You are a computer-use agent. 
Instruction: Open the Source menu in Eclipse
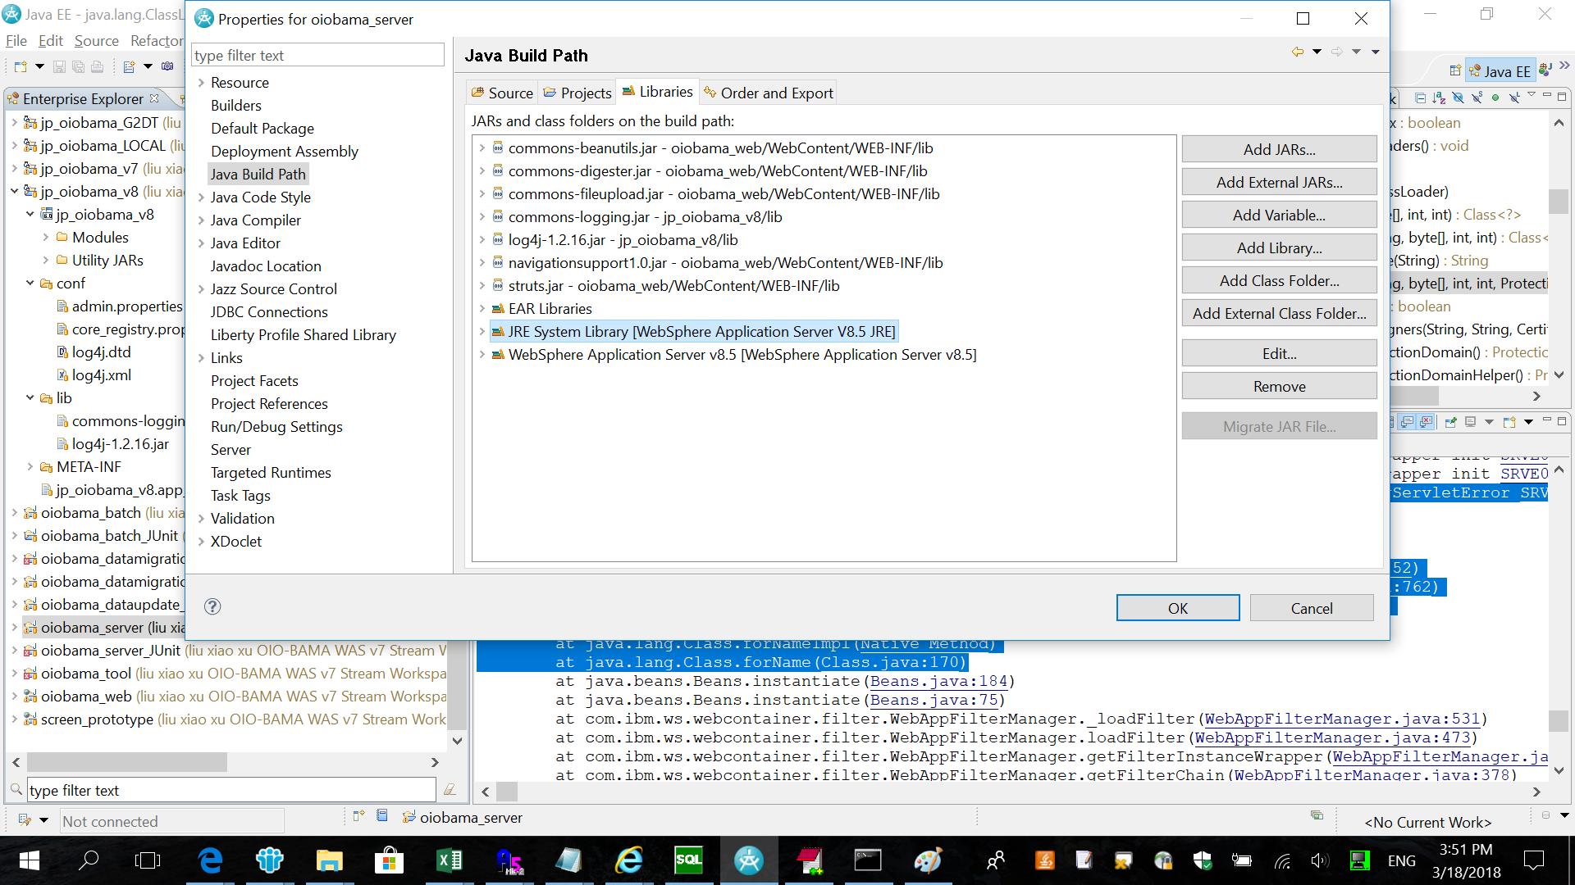[97, 41]
